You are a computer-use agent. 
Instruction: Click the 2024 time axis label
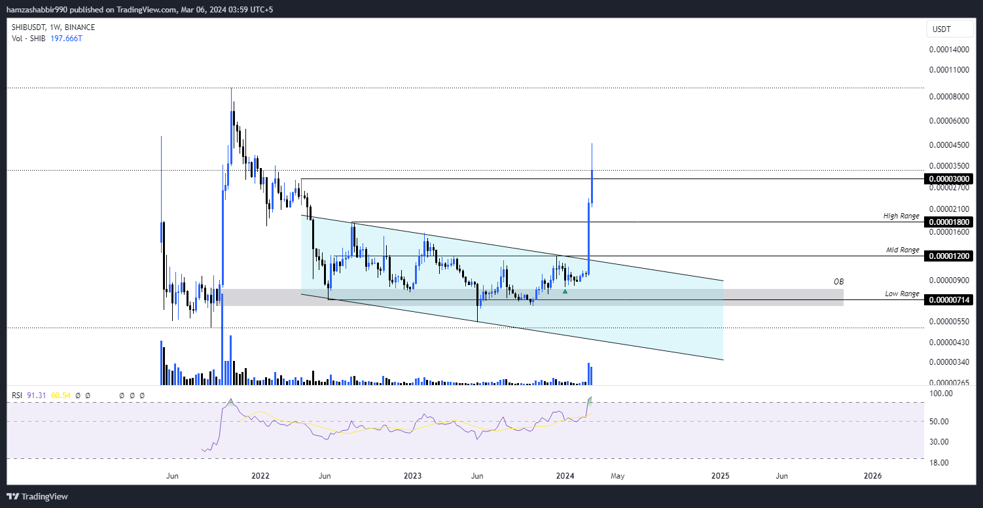565,476
